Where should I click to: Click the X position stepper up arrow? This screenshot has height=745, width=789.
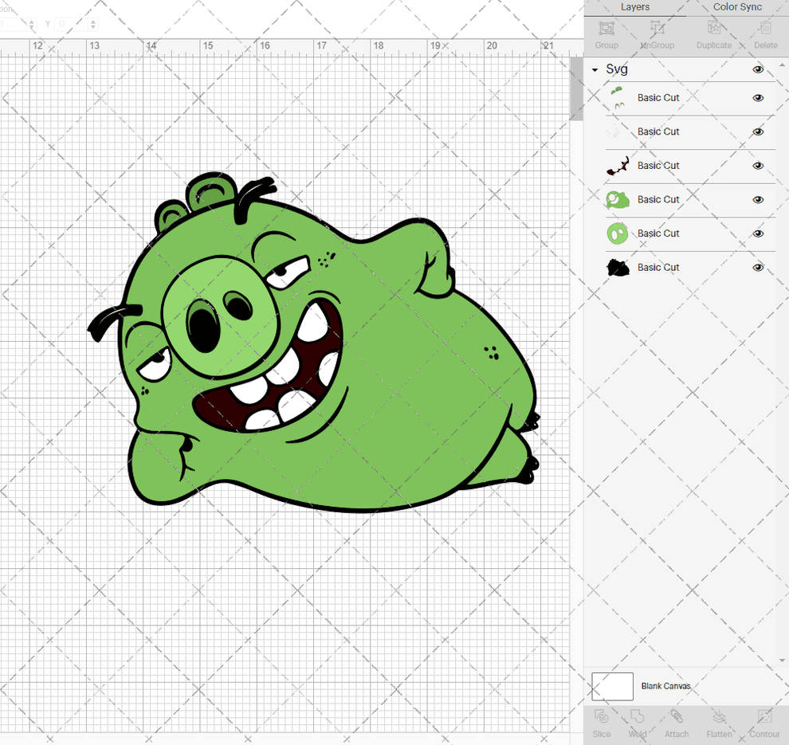tap(32, 22)
